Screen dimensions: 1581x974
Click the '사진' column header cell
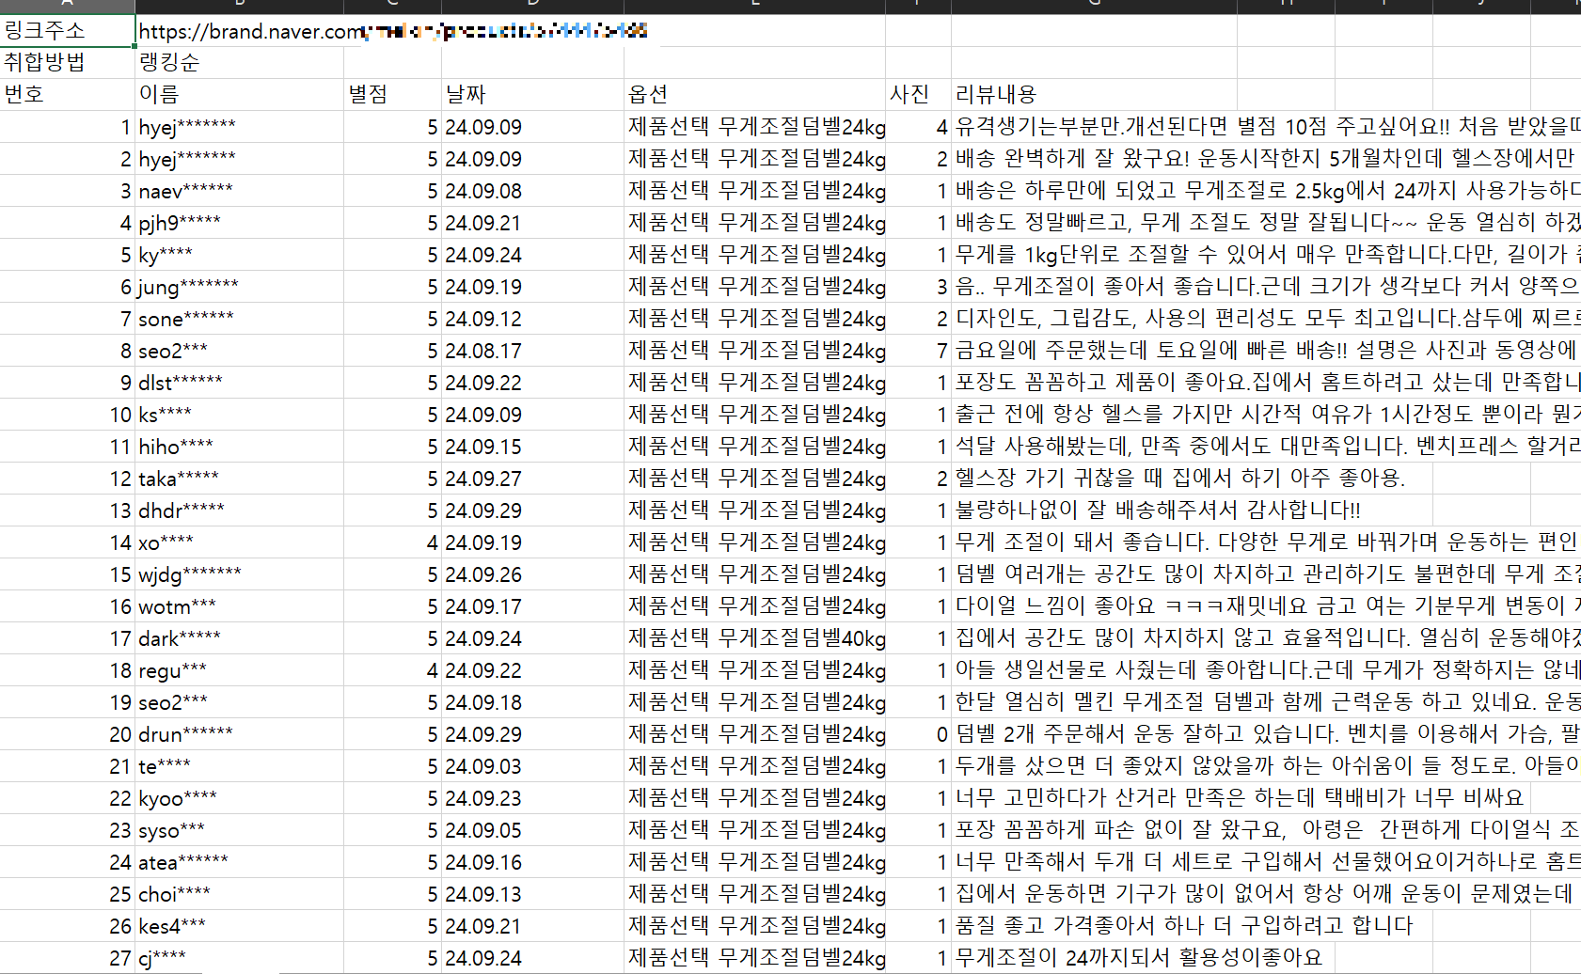coord(918,95)
